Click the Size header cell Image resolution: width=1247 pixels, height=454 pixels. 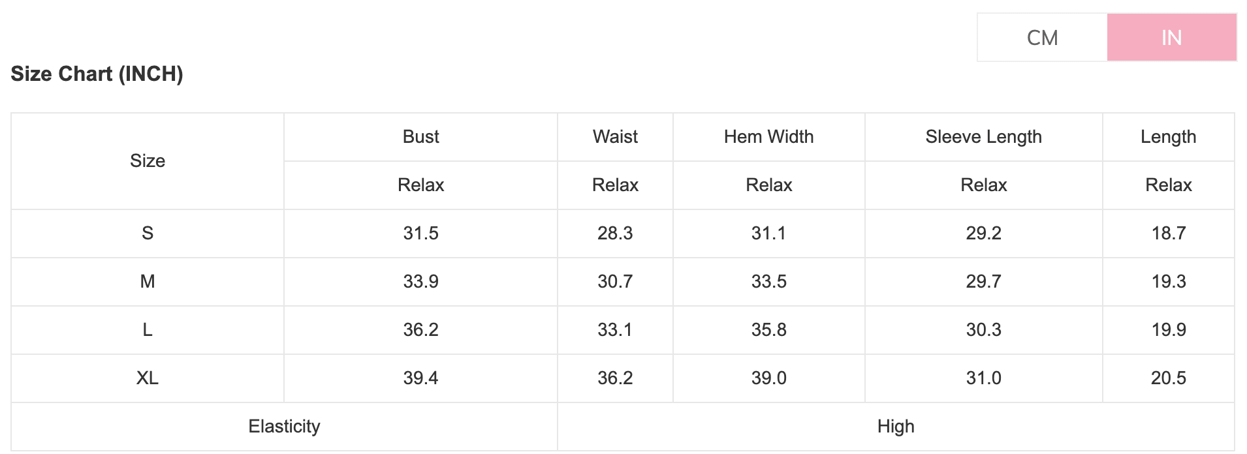148,161
